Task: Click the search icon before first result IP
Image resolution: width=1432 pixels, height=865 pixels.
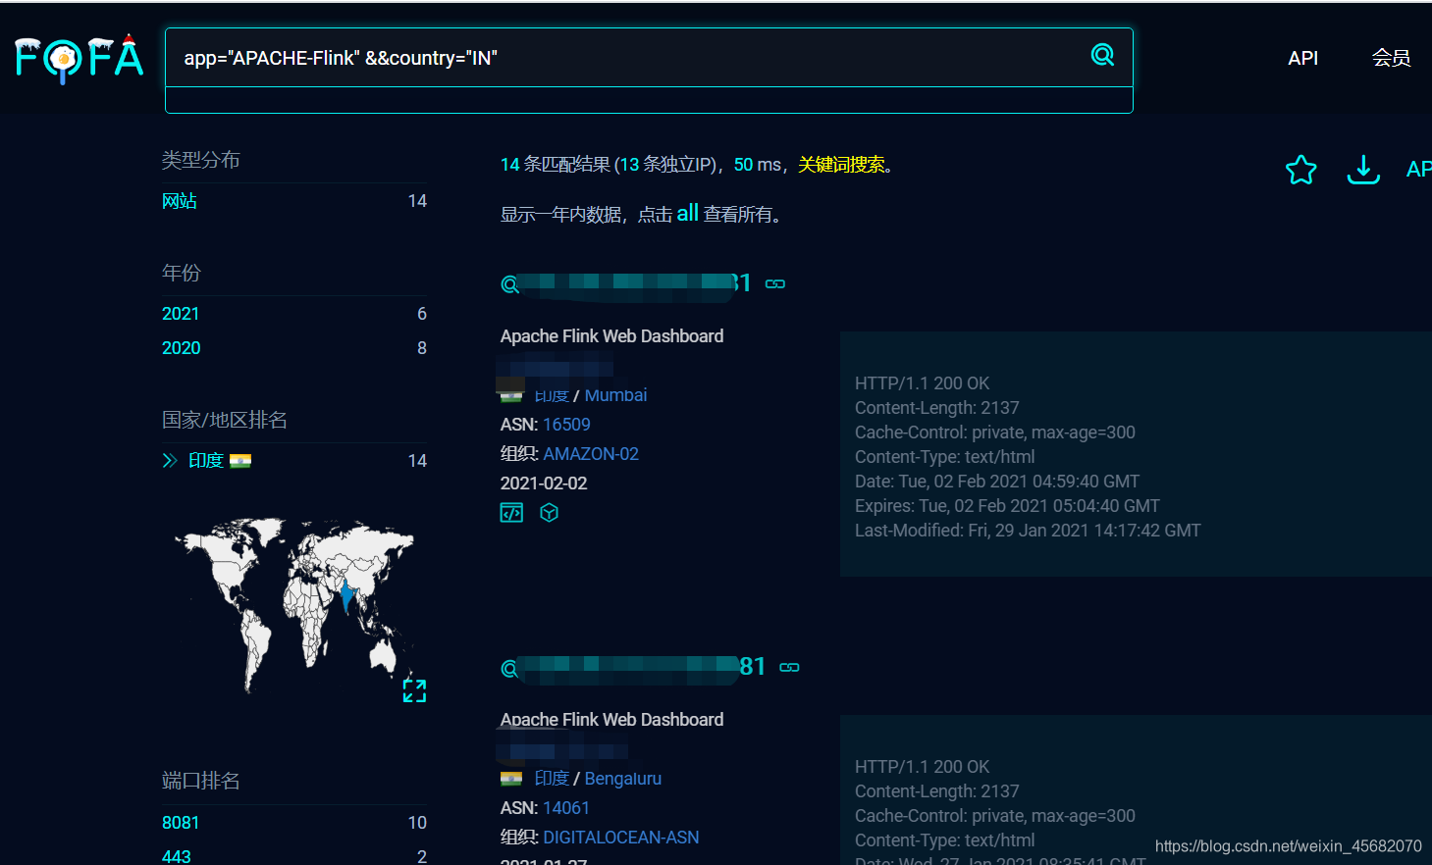Action: coord(509,284)
